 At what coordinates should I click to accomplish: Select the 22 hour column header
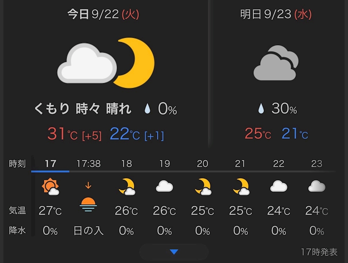point(278,164)
